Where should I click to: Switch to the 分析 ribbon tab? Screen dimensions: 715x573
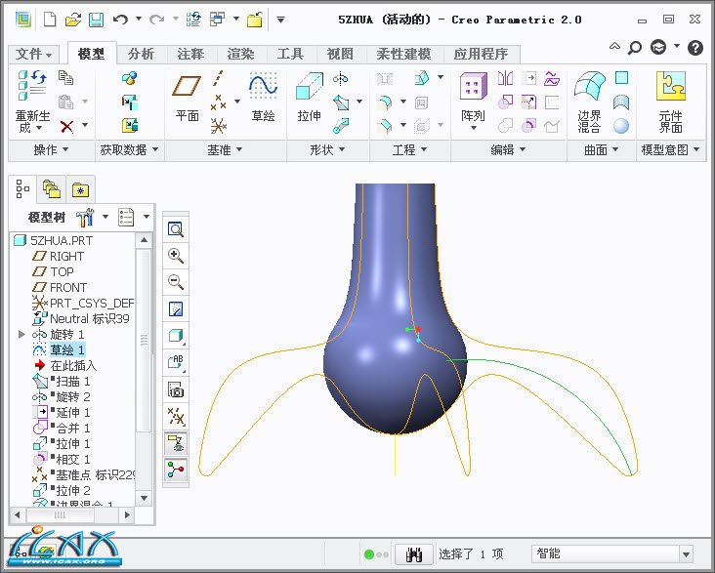141,54
